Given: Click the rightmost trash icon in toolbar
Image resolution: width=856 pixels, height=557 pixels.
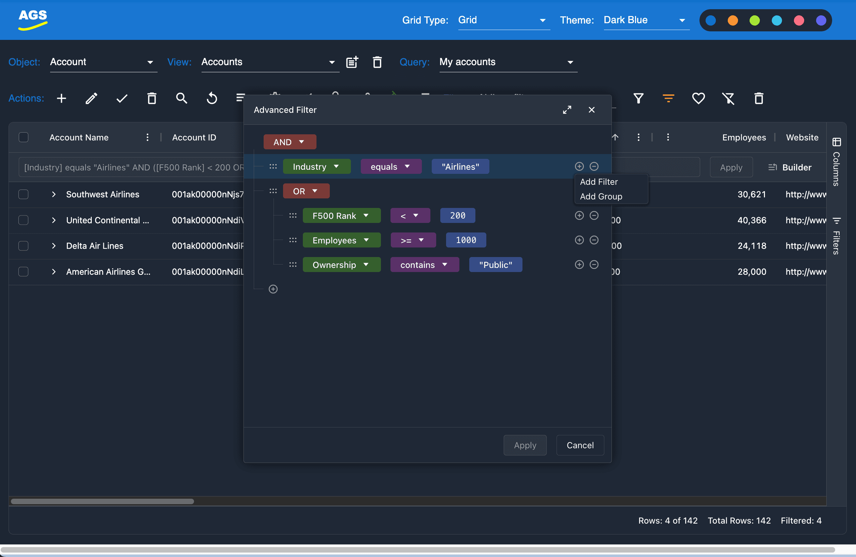Looking at the screenshot, I should pos(758,98).
